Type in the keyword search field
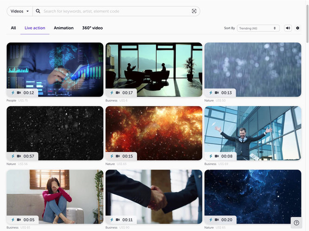The image size is (309, 231). (116, 11)
